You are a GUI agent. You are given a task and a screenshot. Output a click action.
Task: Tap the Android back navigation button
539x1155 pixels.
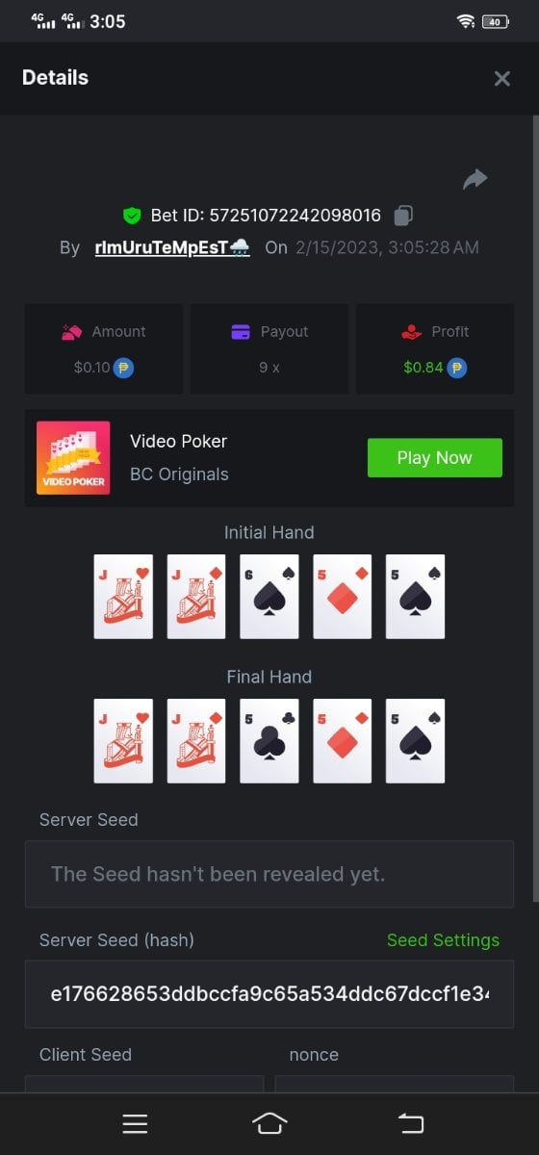411,1123
